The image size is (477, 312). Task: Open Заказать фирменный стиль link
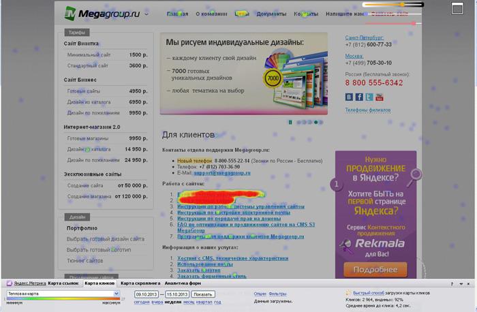tap(212, 276)
